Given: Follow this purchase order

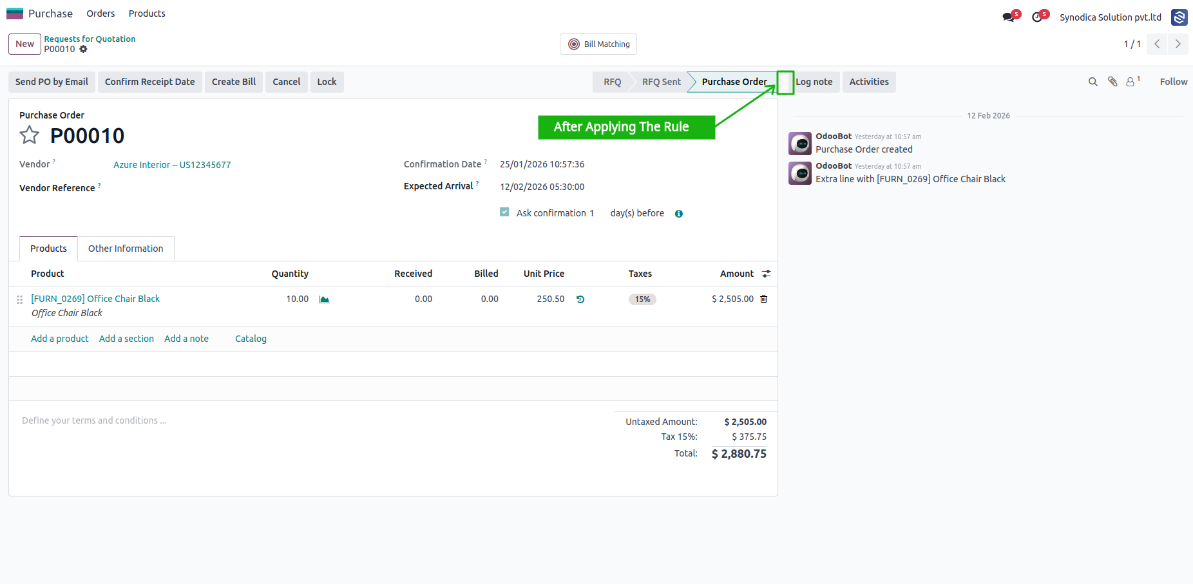Looking at the screenshot, I should (x=1174, y=82).
